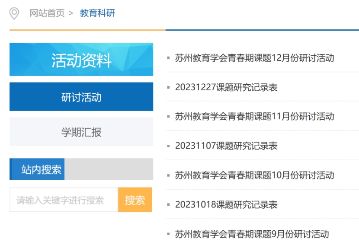The image size is (359, 245).
Task: Open 苏州教育学会青春期课题11月份研讨活动 article
Action: (255, 116)
